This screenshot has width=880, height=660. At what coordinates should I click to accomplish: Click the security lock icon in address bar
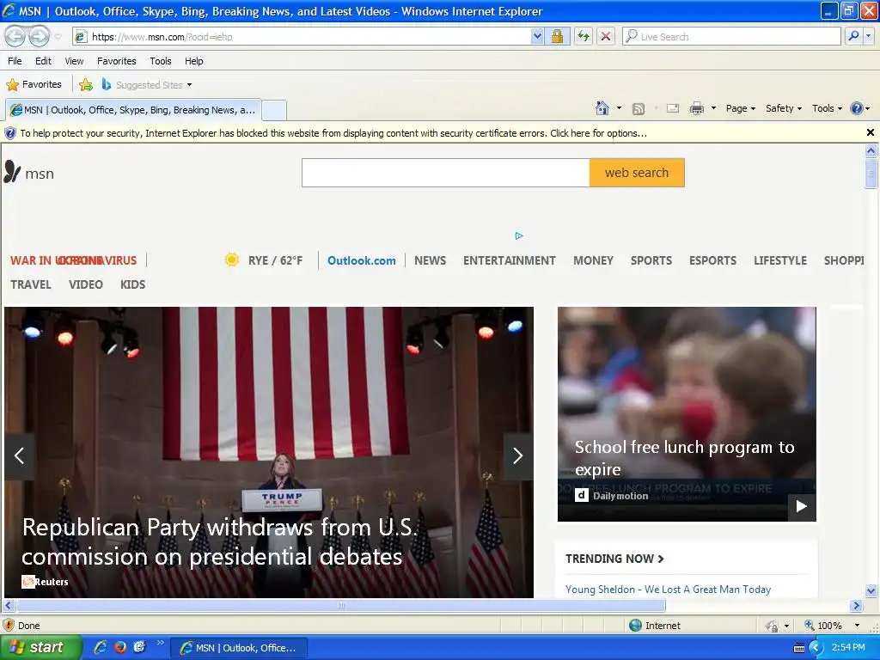click(557, 36)
